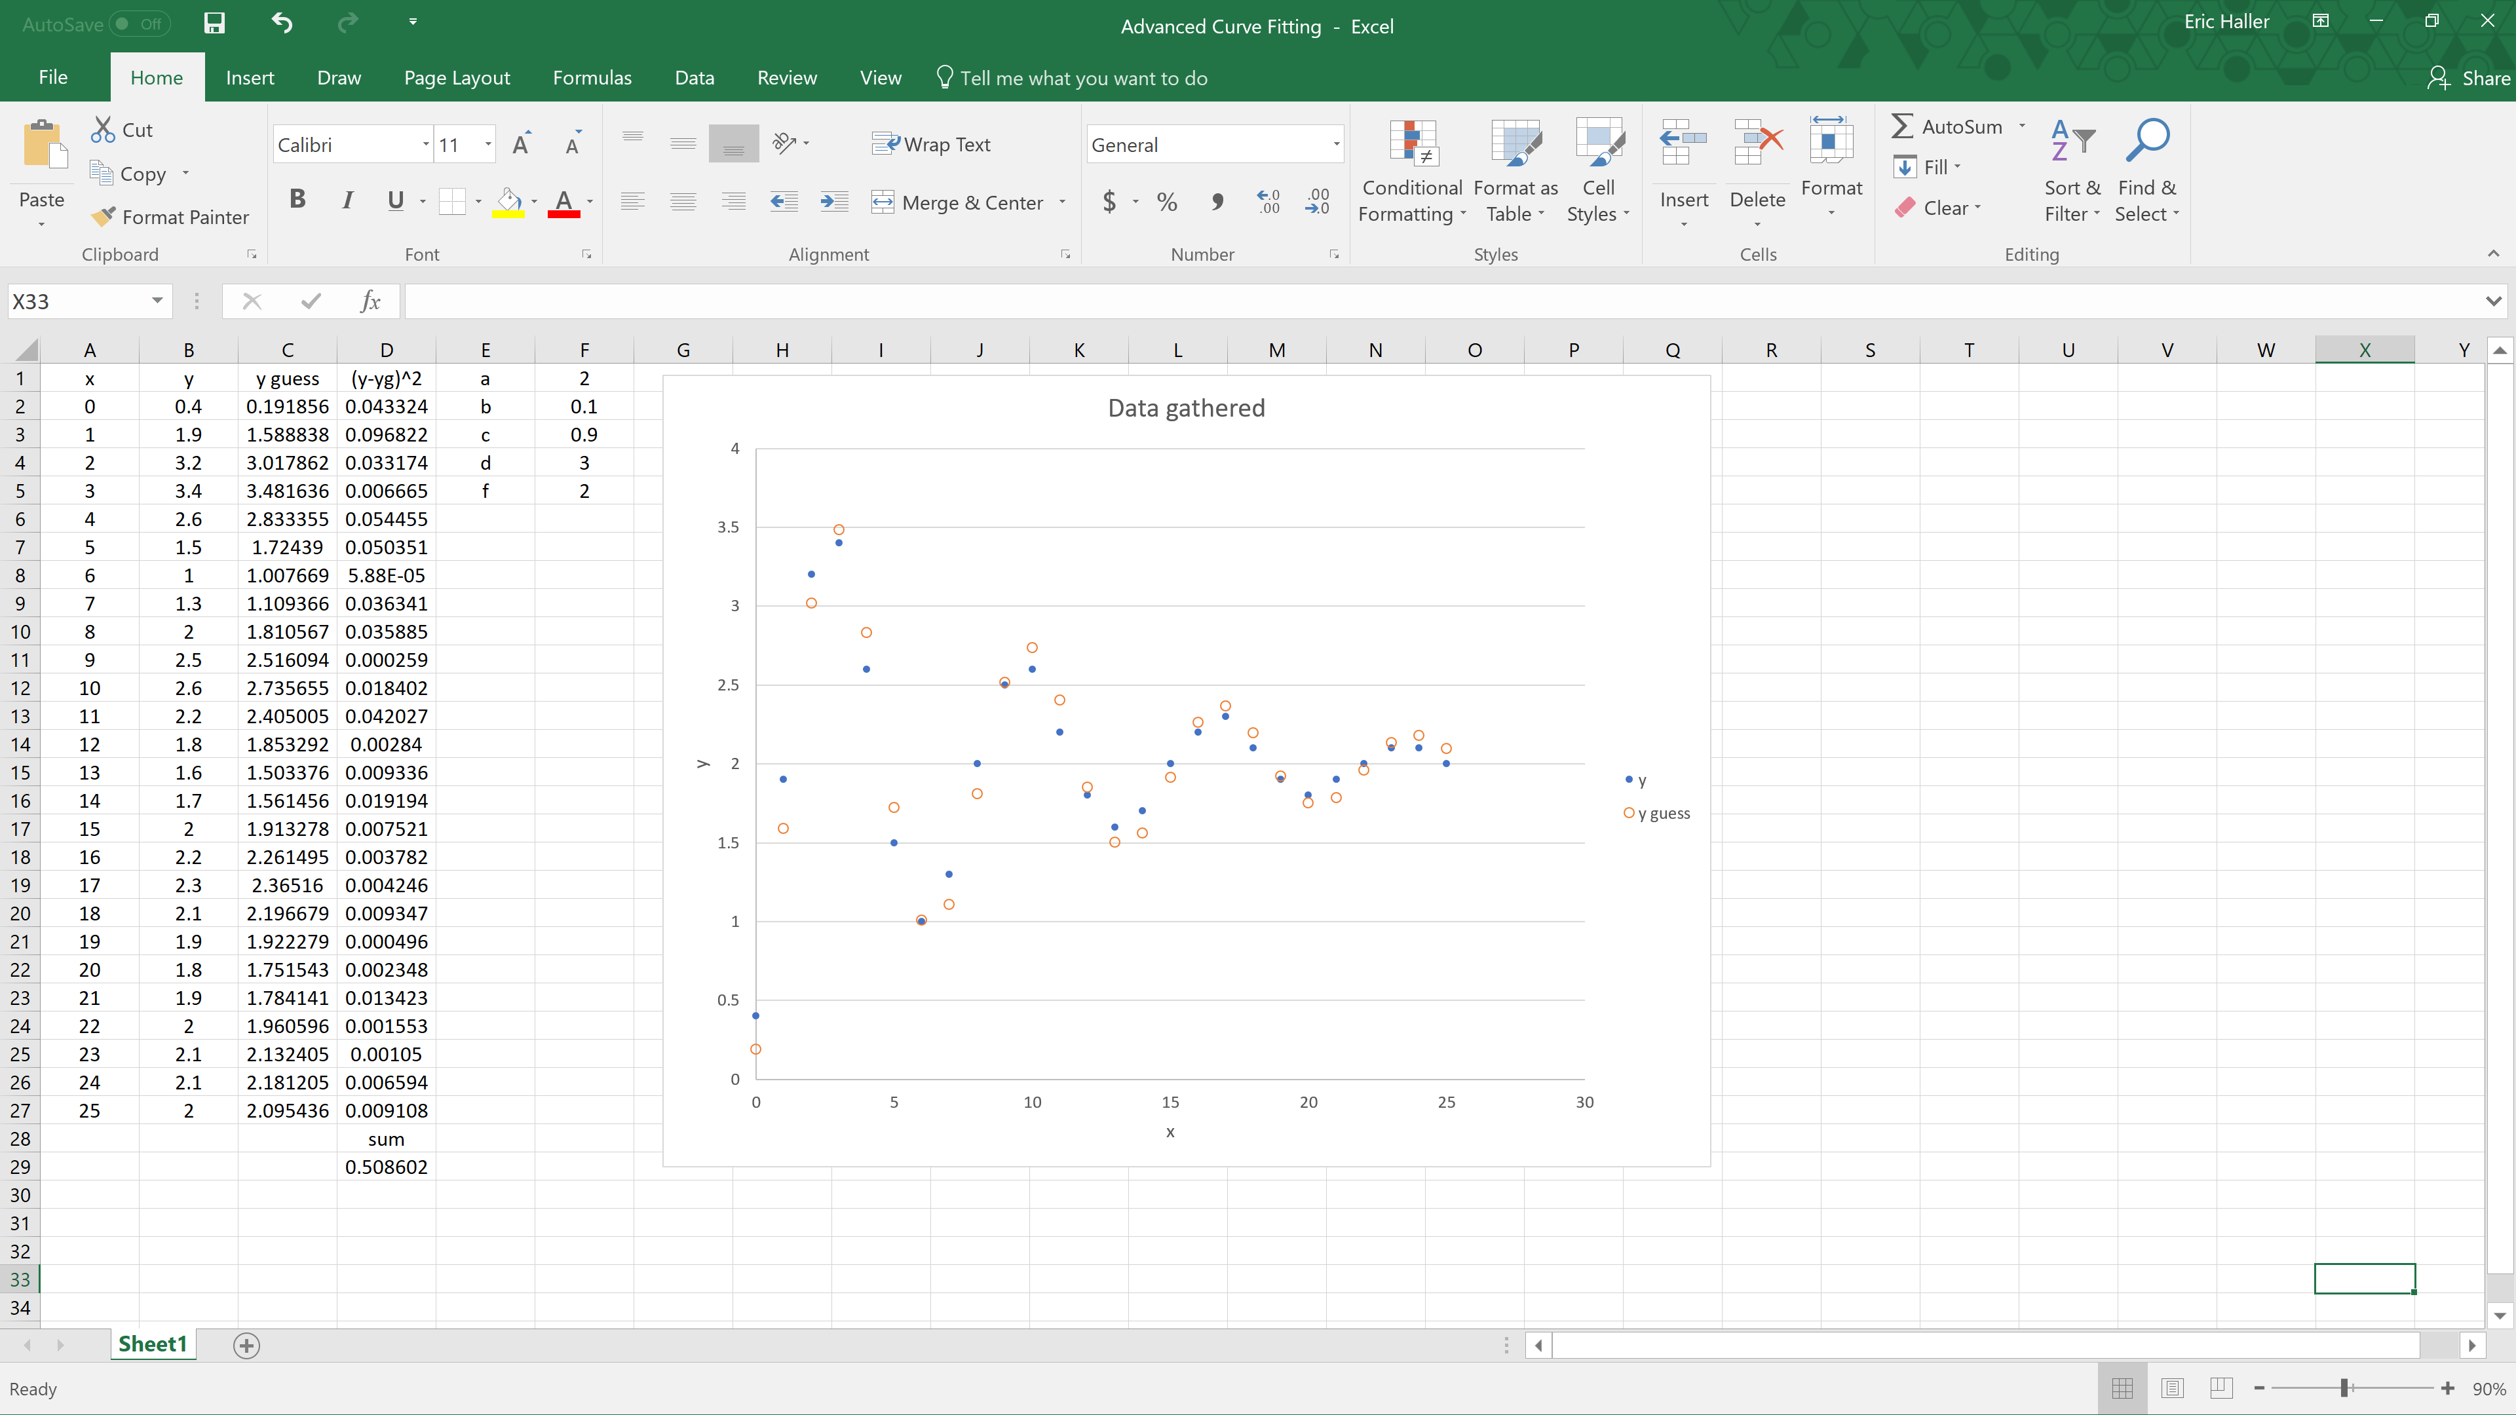This screenshot has width=2516, height=1415.
Task: Open the AutoSum dropdown arrow
Action: pyautogui.click(x=2022, y=126)
